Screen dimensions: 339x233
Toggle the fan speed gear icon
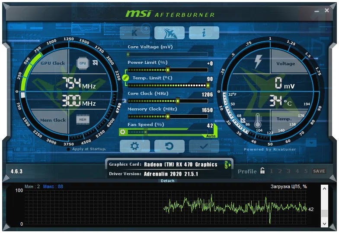123,132
